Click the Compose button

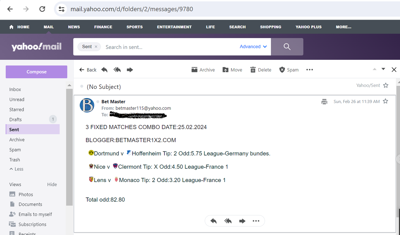37,72
